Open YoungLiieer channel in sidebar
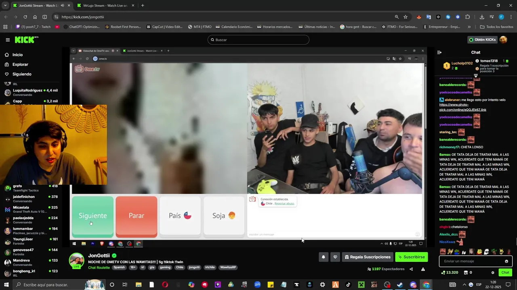517x290 pixels. coord(31,241)
